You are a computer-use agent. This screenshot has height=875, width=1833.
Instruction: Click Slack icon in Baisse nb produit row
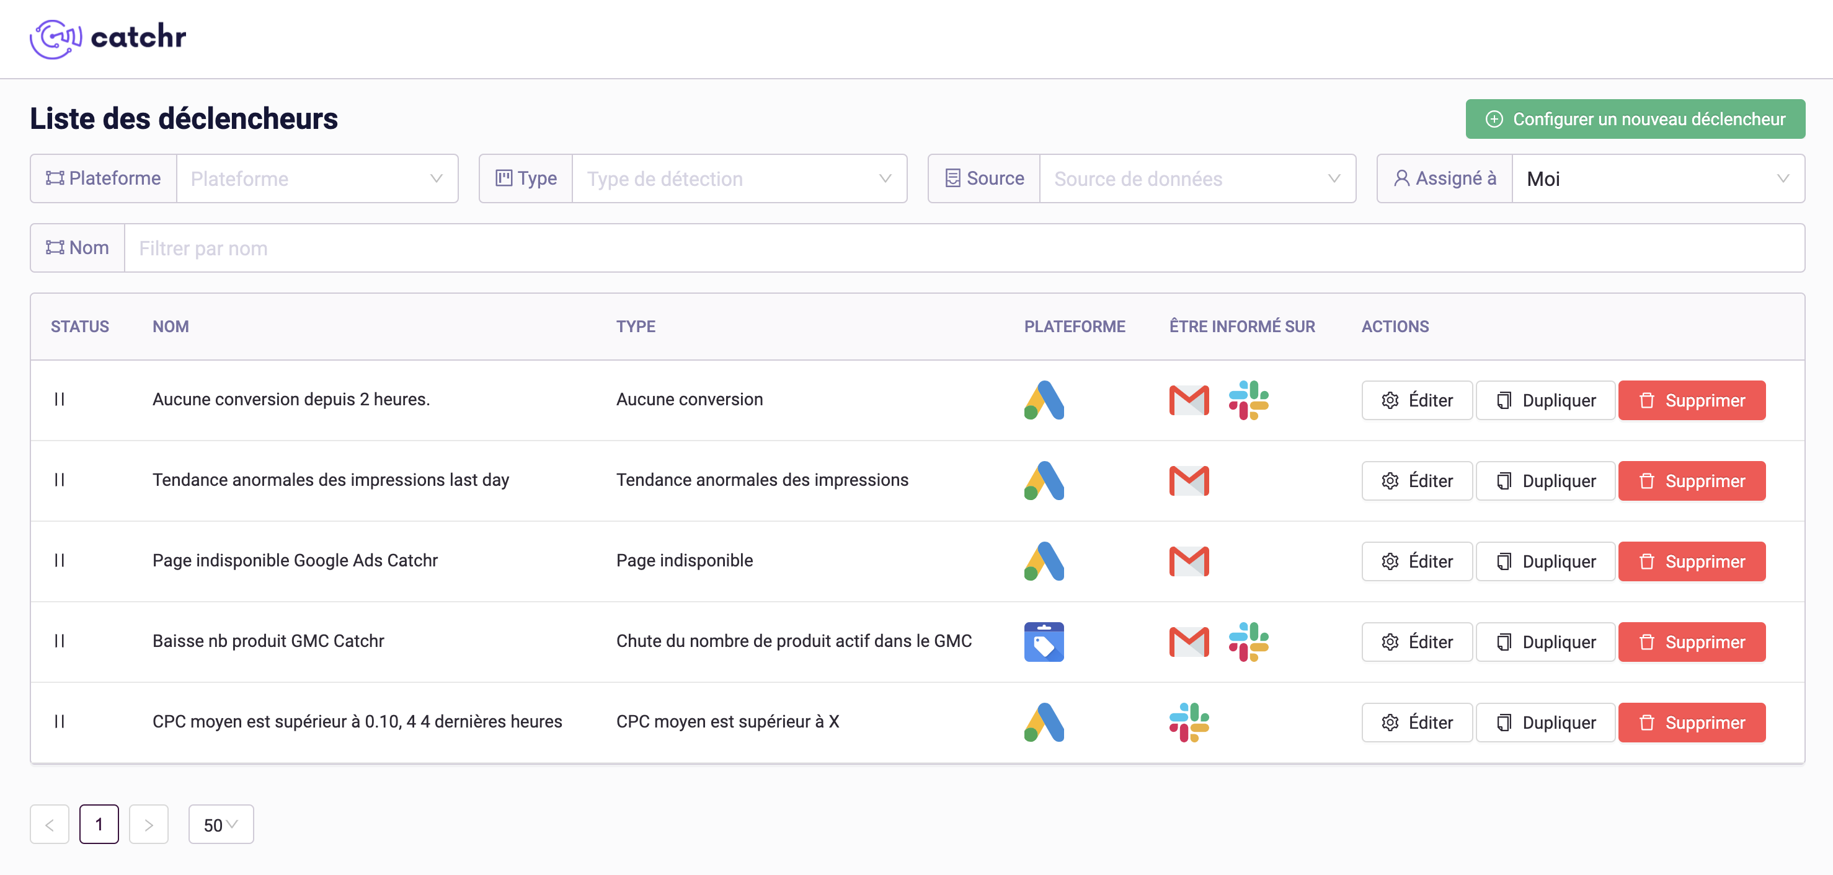point(1249,641)
